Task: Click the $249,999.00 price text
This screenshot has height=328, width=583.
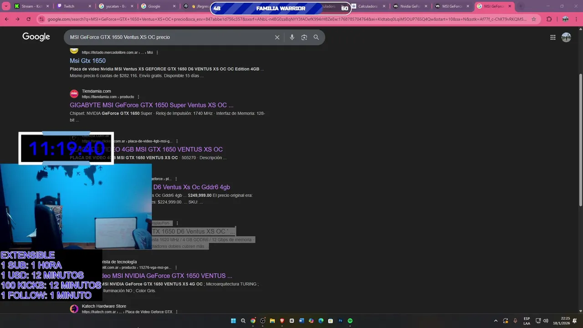Action: 199,195
